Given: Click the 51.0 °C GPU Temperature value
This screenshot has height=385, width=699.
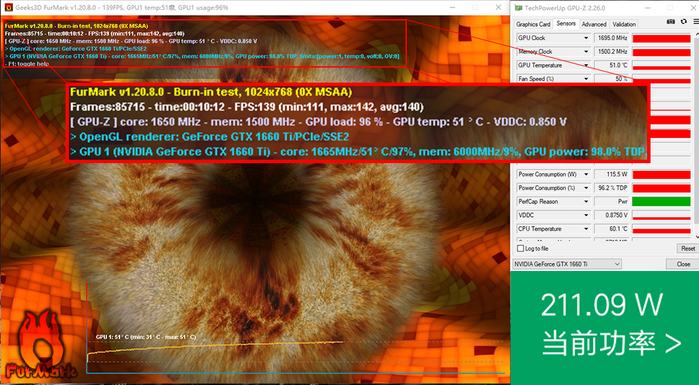Looking at the screenshot, I should click(x=612, y=66).
